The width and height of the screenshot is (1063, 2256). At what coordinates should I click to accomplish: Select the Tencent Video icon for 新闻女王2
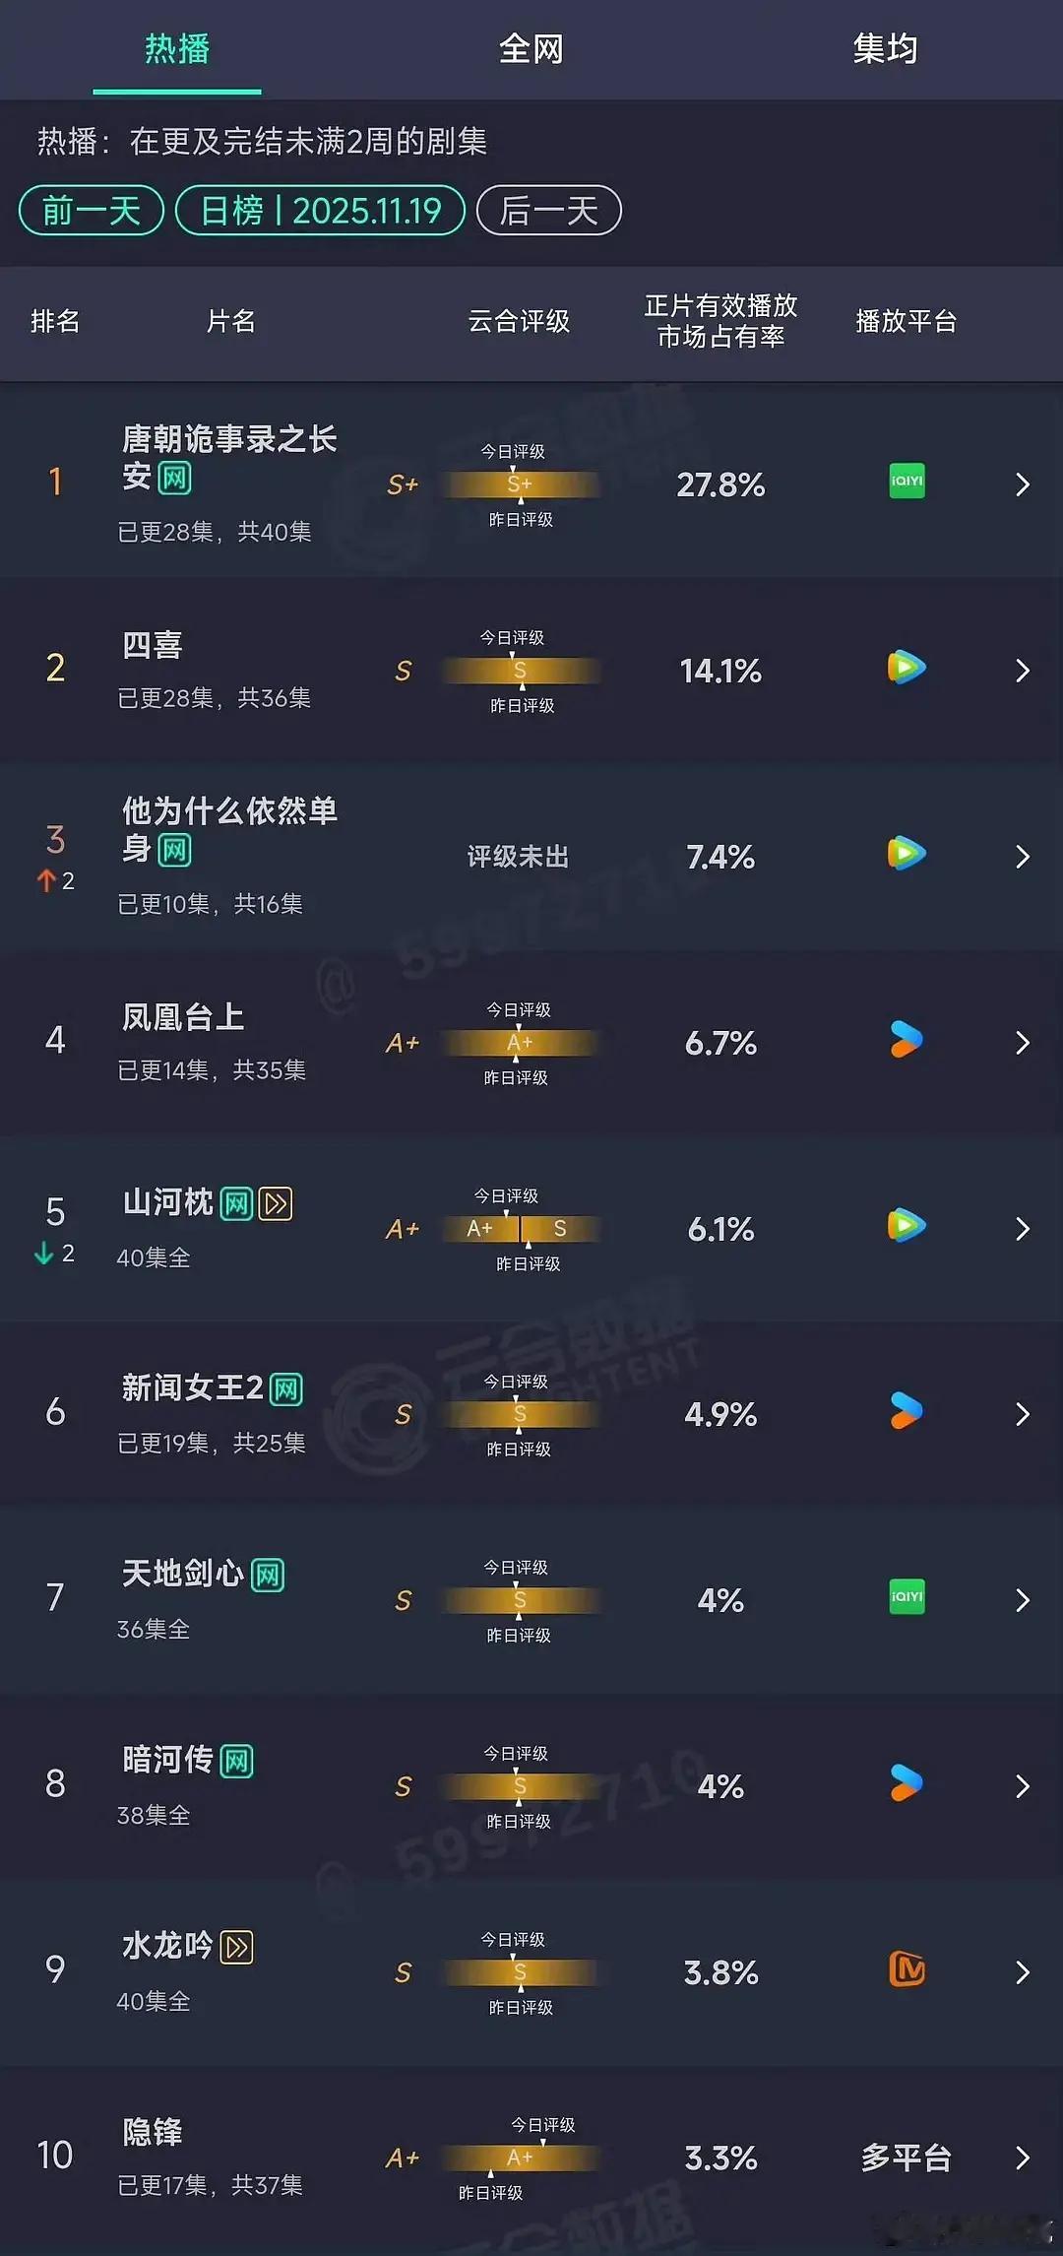click(905, 1413)
